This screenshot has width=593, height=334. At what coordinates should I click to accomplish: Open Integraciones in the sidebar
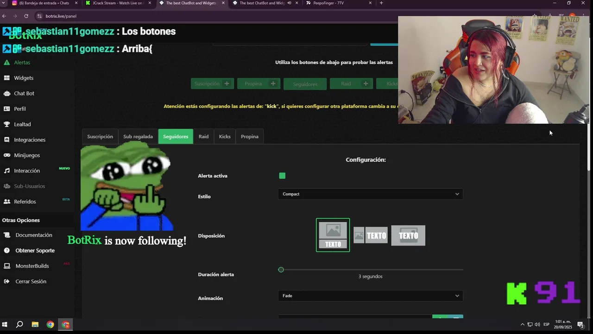tap(30, 140)
